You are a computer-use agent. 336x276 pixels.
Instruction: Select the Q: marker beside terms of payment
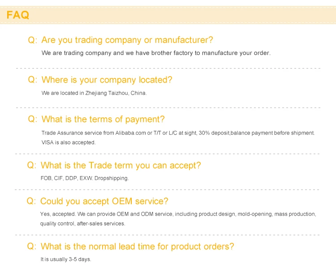[33, 119]
